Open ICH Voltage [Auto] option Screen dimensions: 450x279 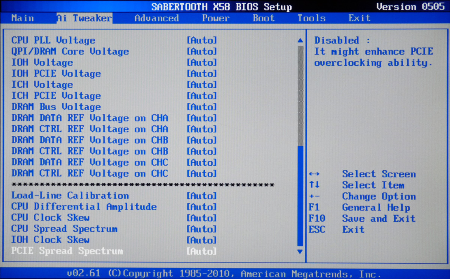click(202, 85)
